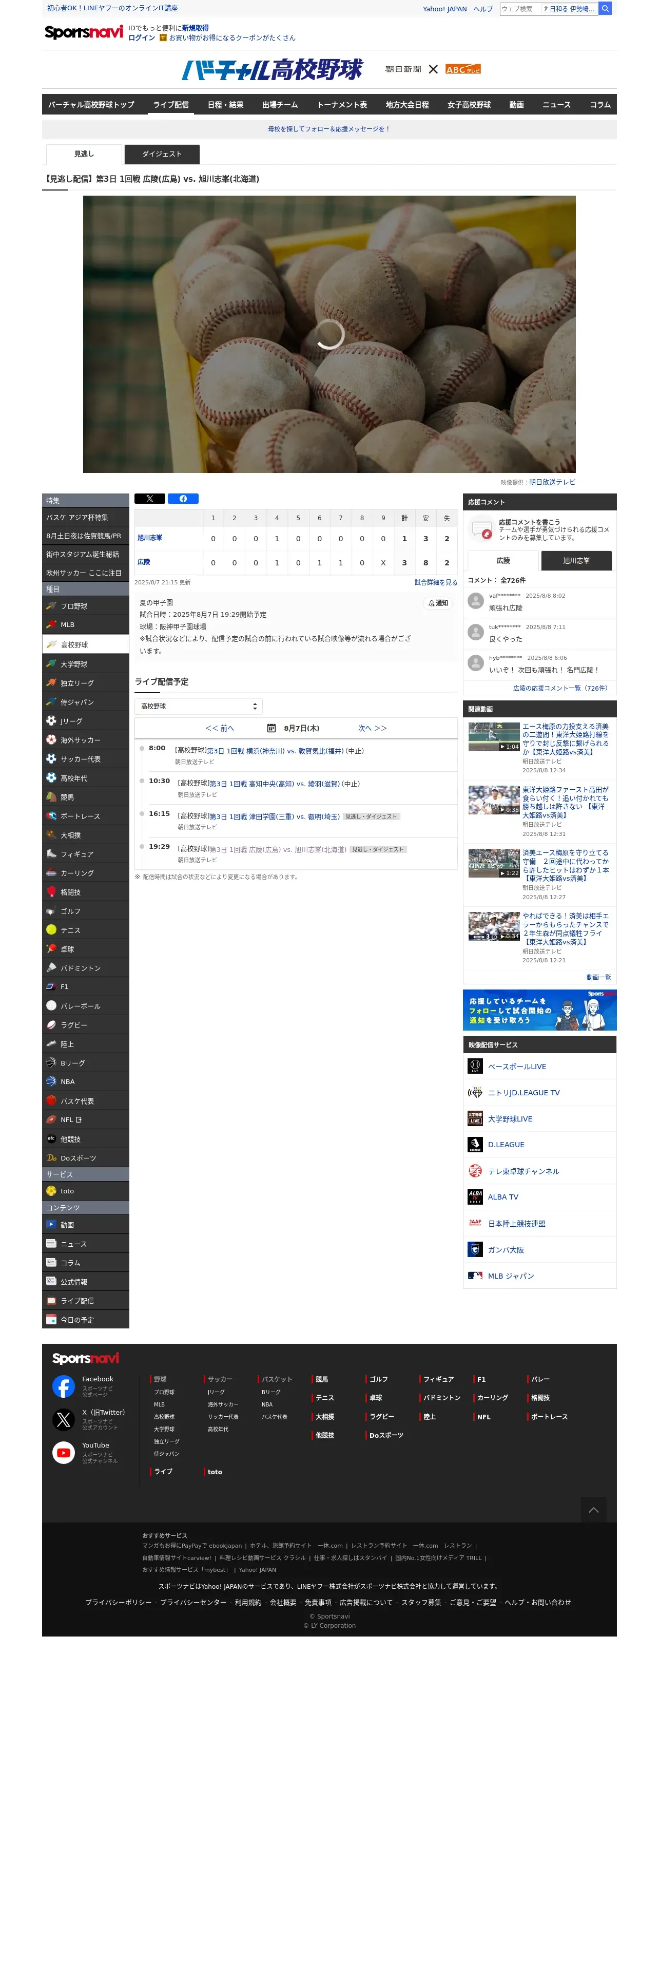Viewport: 659px width, 1978px height.
Task: Select the MLB icon in sidebar
Action: point(51,624)
